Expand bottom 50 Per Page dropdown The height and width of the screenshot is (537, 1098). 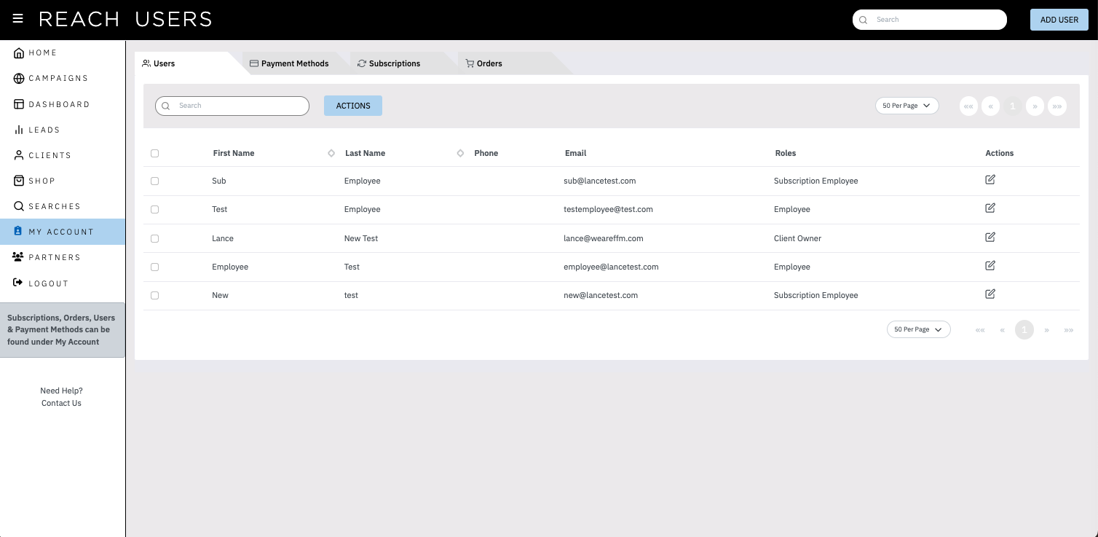919,329
